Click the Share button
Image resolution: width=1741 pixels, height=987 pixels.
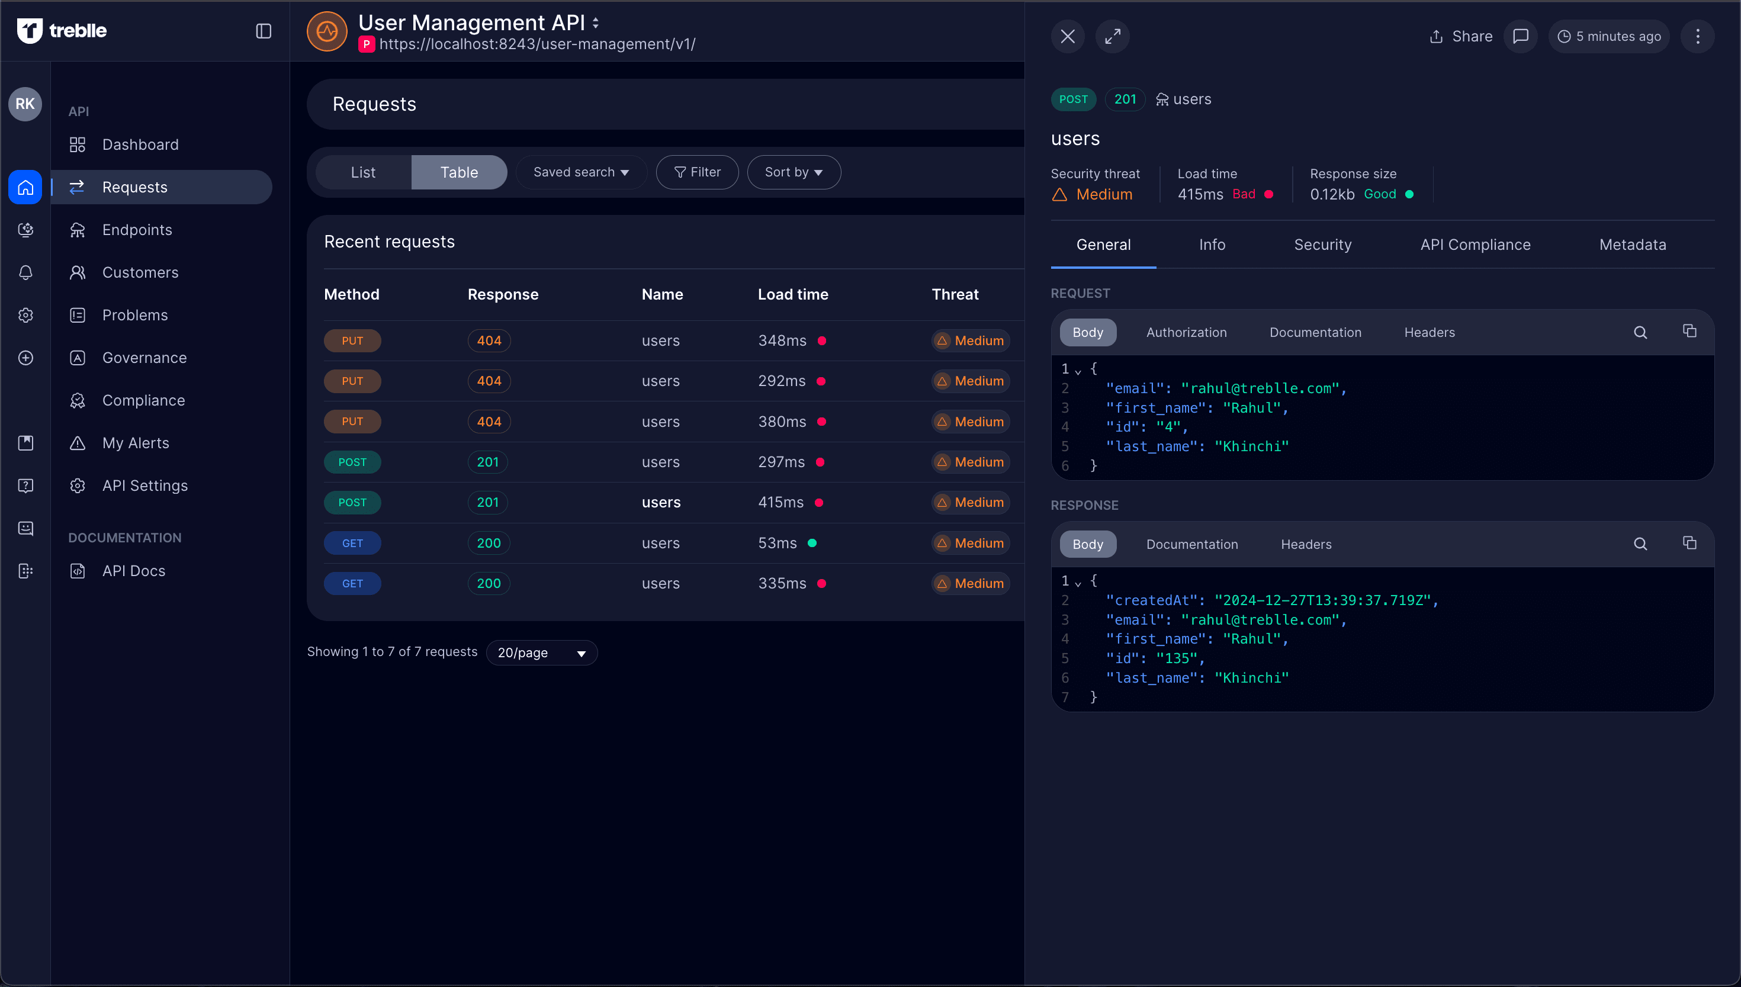(x=1460, y=37)
